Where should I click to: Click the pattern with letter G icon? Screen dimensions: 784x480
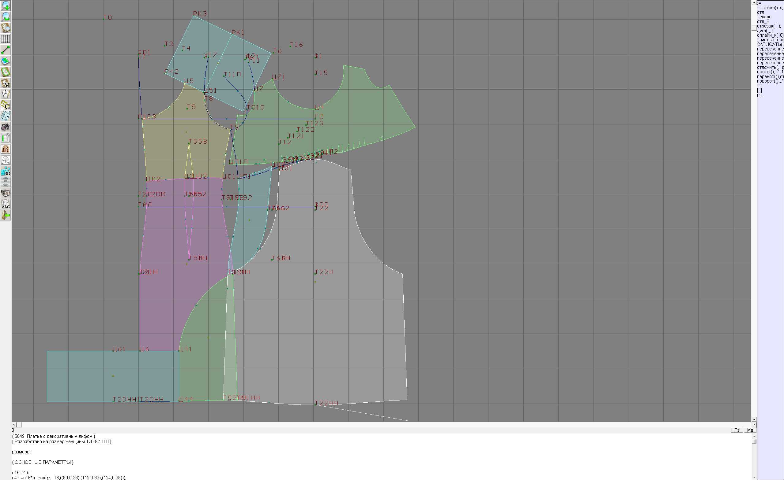(6, 105)
